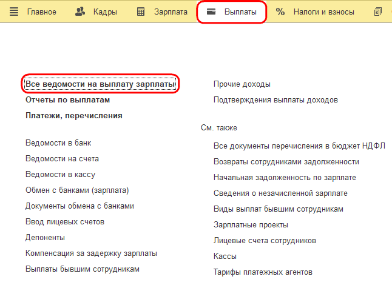Select the Выплаты section label
Viewport: 392px width, 285px height.
[240, 12]
